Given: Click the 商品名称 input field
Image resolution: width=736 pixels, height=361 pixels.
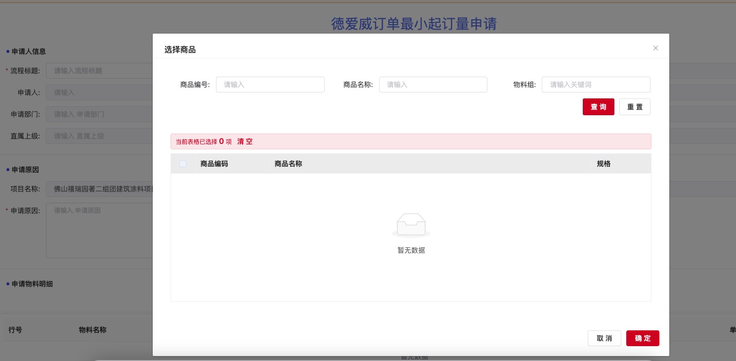Looking at the screenshot, I should 433,85.
